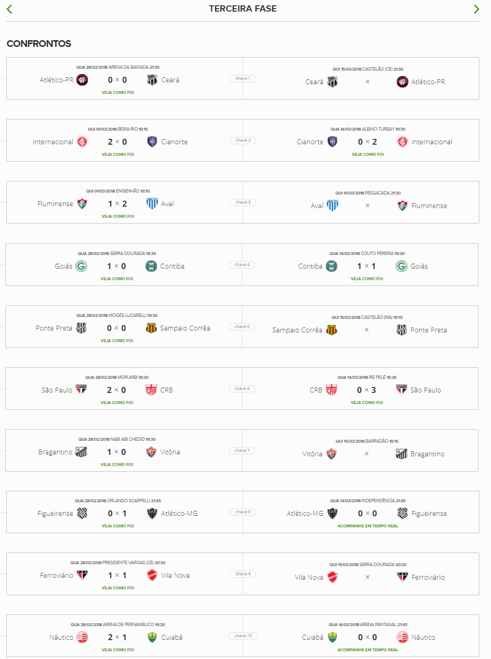Click Atlético-PR crest in first-leg match

(x=82, y=80)
